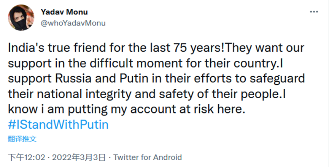This screenshot has width=329, height=167.
Task: Open the three-dot more options menu
Action: click(314, 12)
